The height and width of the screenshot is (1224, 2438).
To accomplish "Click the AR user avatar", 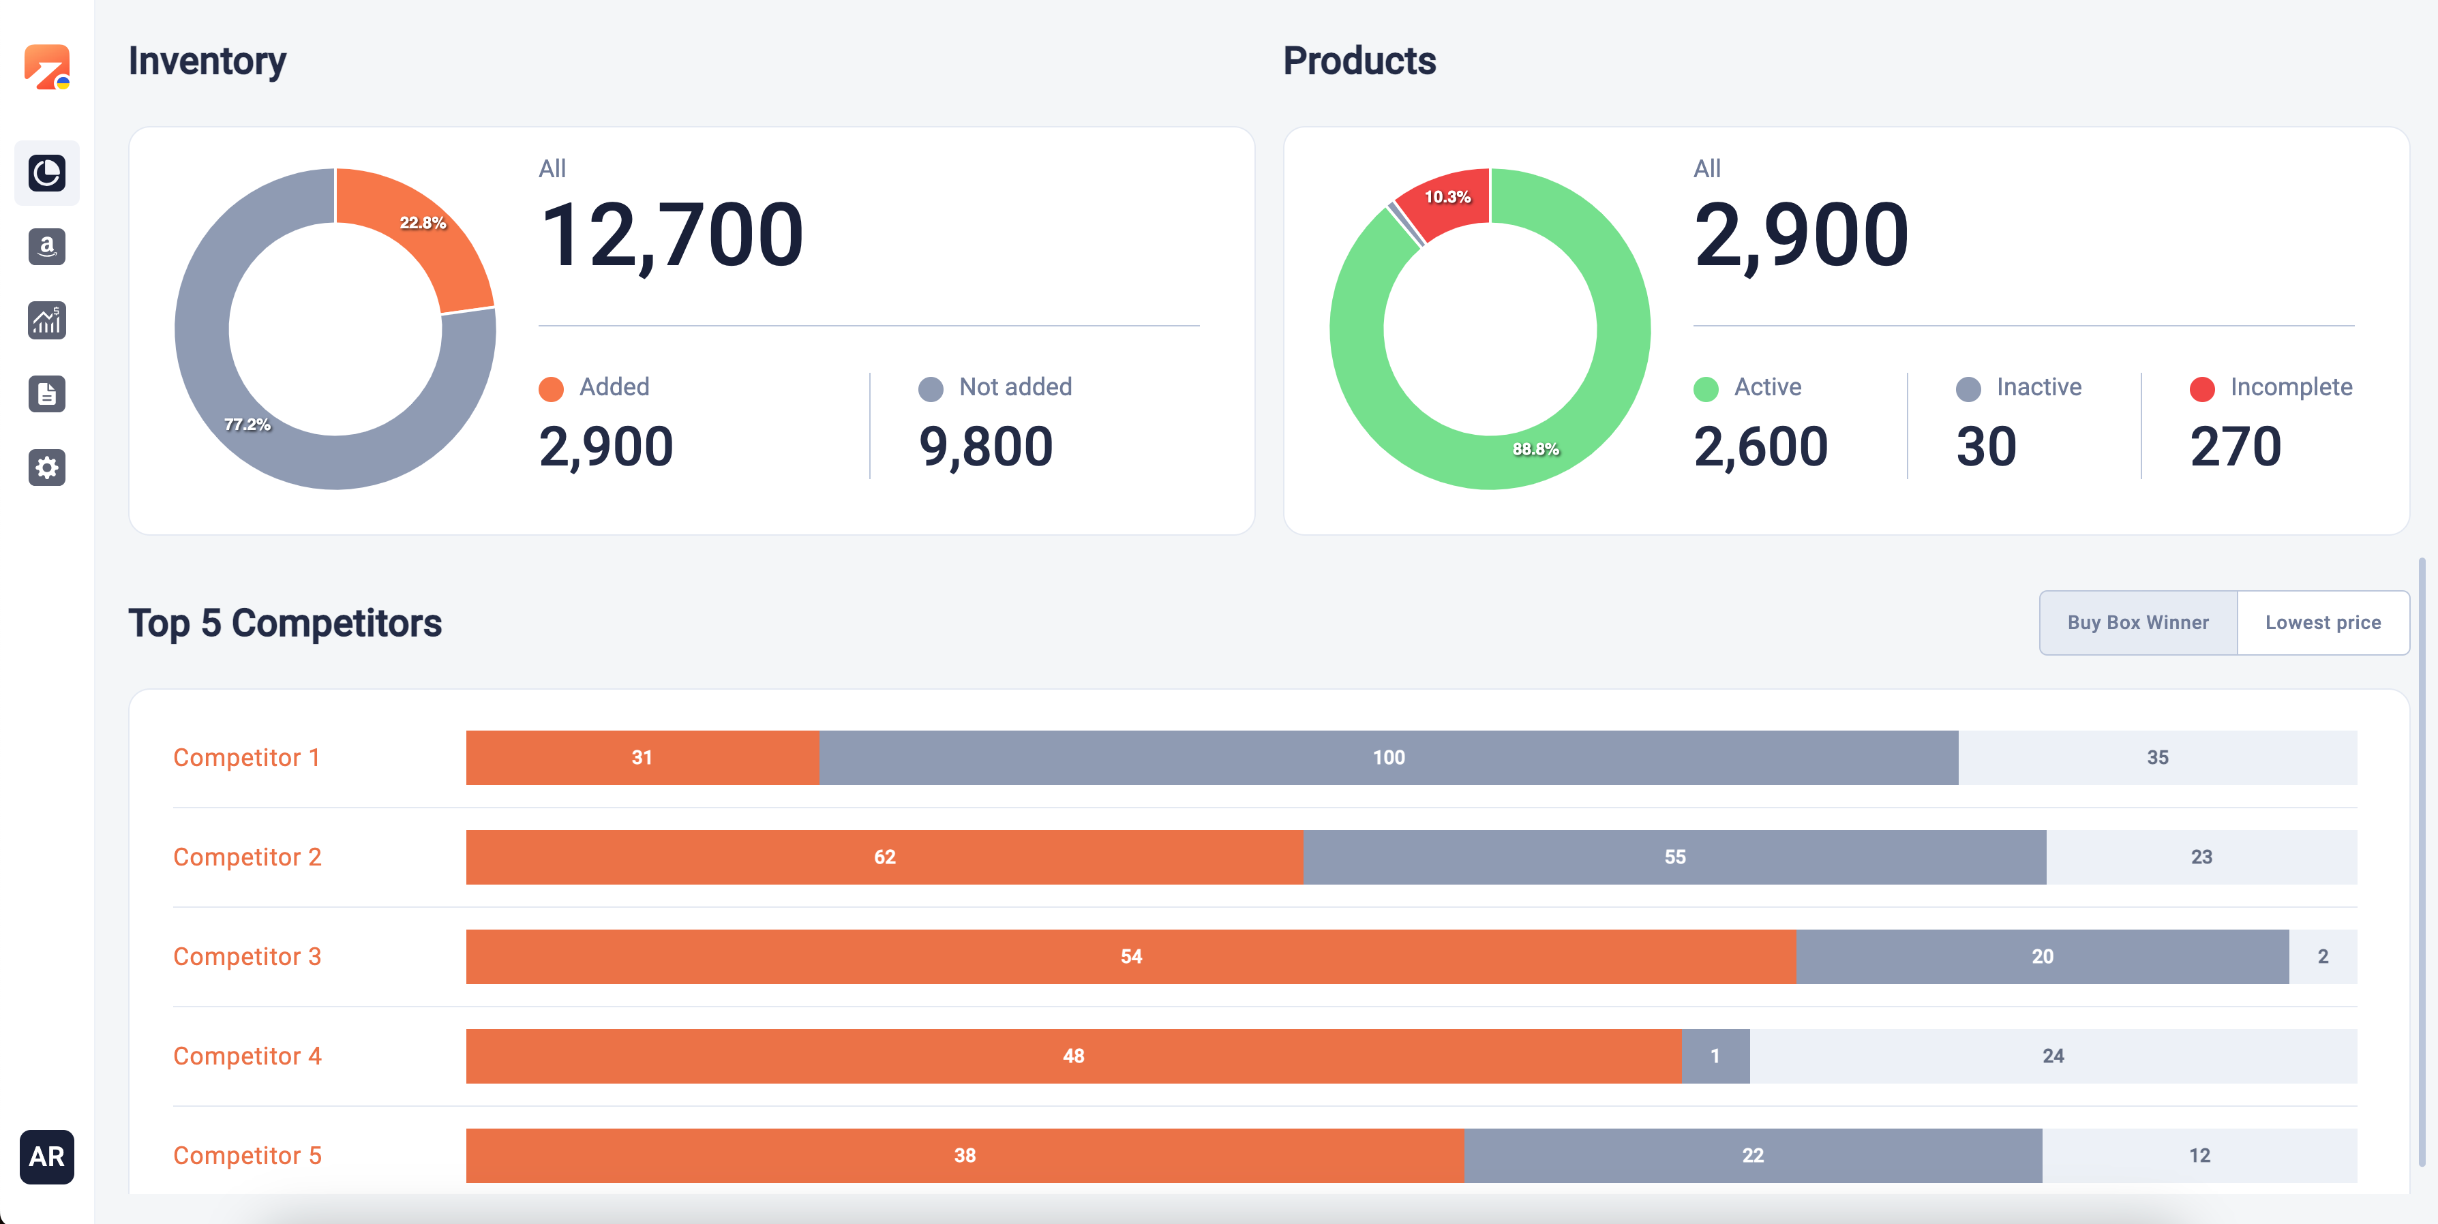I will tap(47, 1156).
